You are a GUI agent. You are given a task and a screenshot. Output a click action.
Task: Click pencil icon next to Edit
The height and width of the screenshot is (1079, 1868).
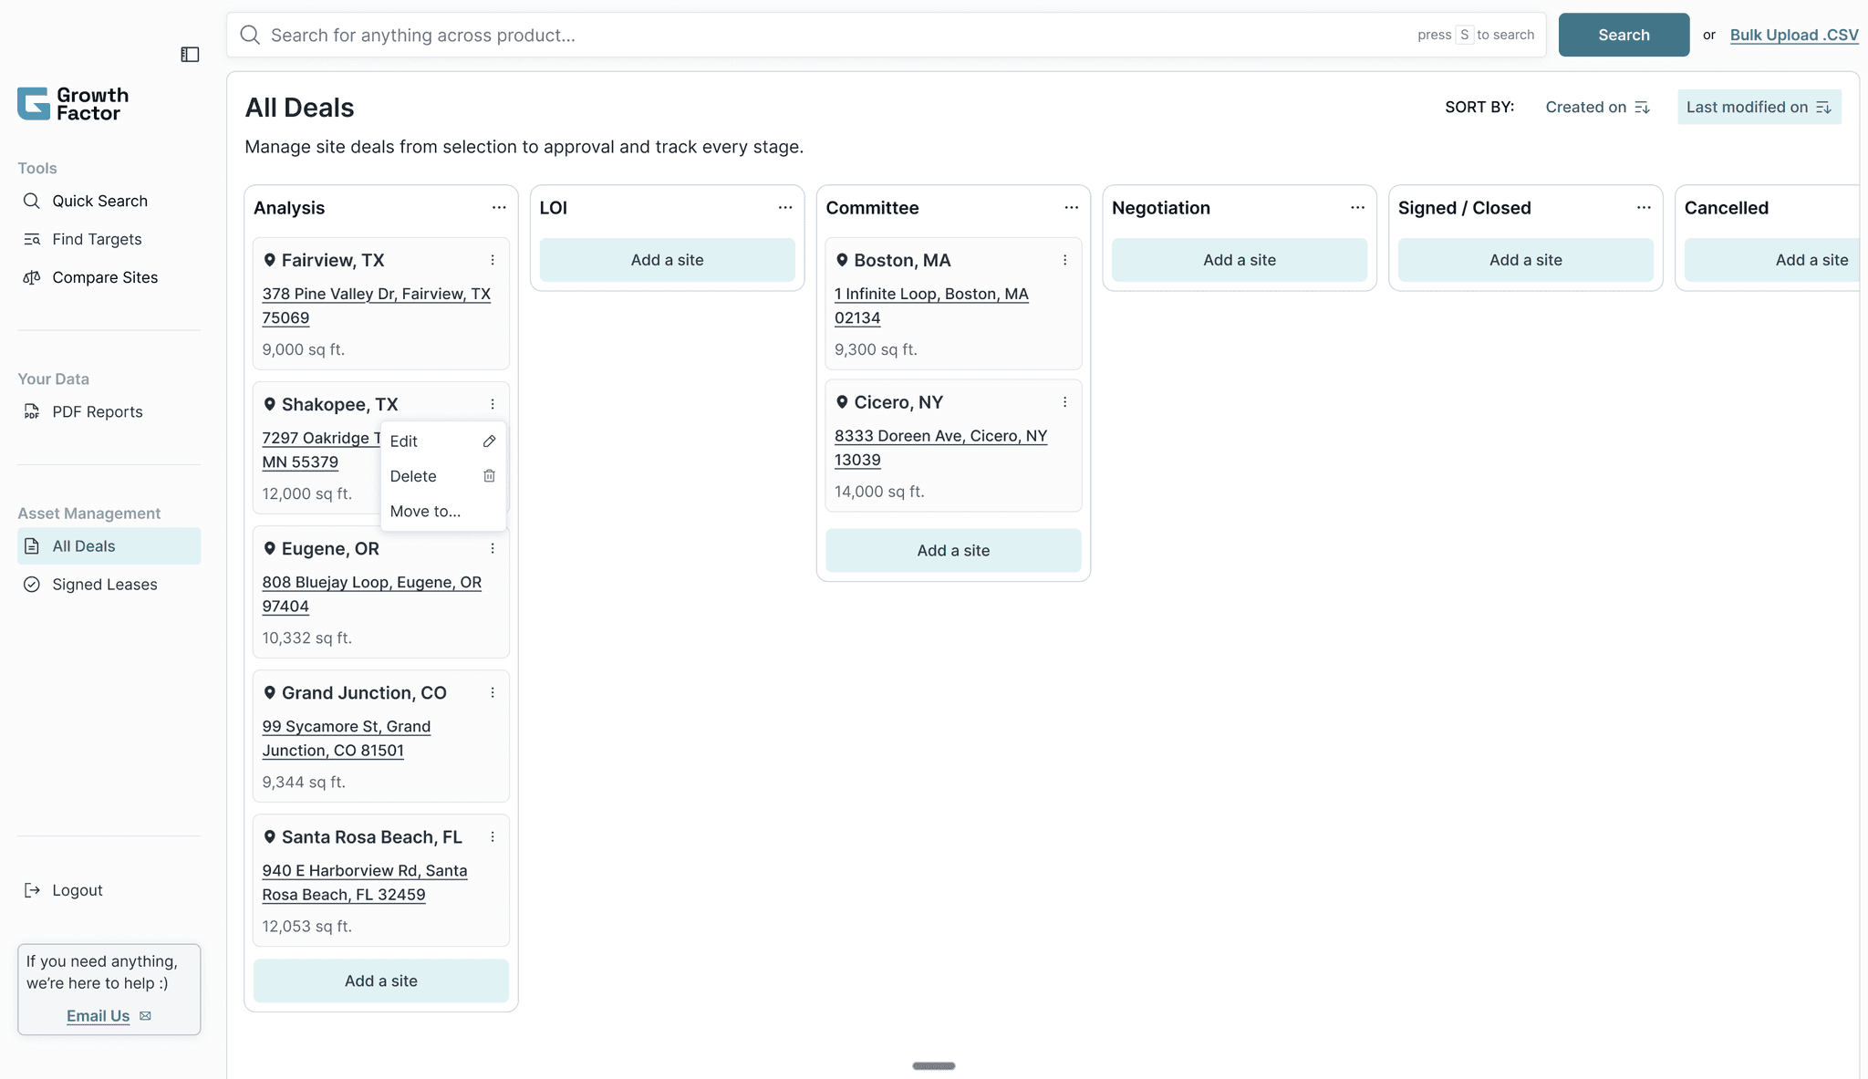tap(489, 441)
